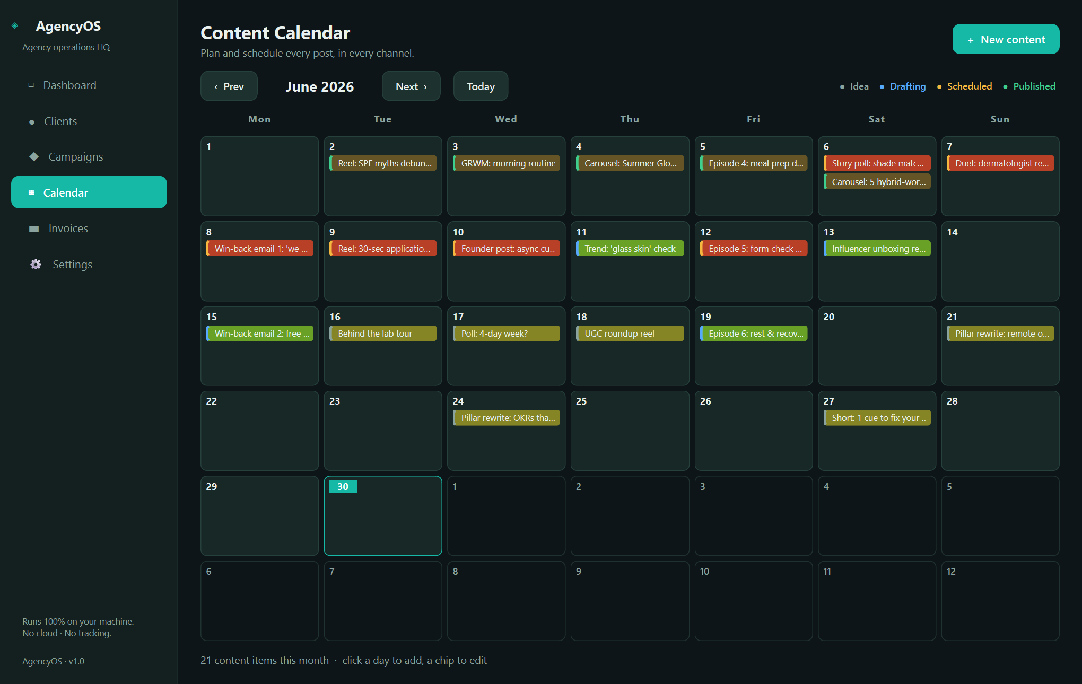Click the Scheduled status legend
Image resolution: width=1082 pixels, height=684 pixels.
point(964,86)
